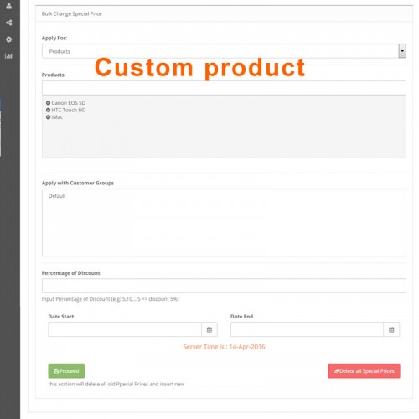Open the customers user icon in sidebar
The height and width of the screenshot is (419, 419).
pos(8,6)
